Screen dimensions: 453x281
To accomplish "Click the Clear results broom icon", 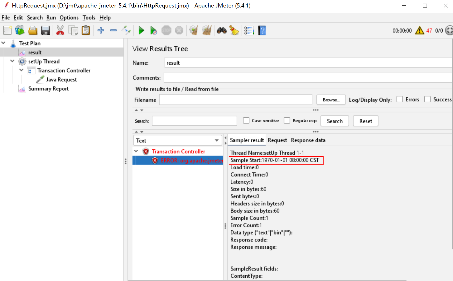I will [194, 31].
